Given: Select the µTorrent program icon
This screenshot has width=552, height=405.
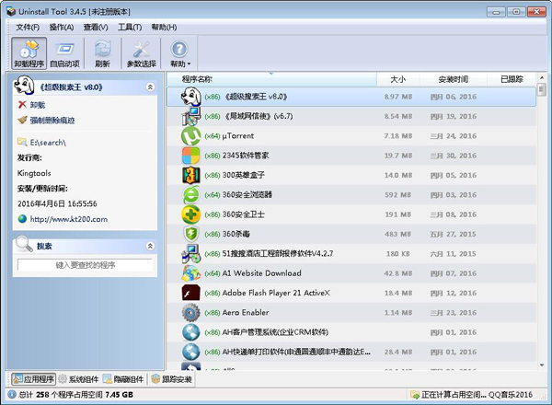Looking at the screenshot, I should pyautogui.click(x=190, y=136).
